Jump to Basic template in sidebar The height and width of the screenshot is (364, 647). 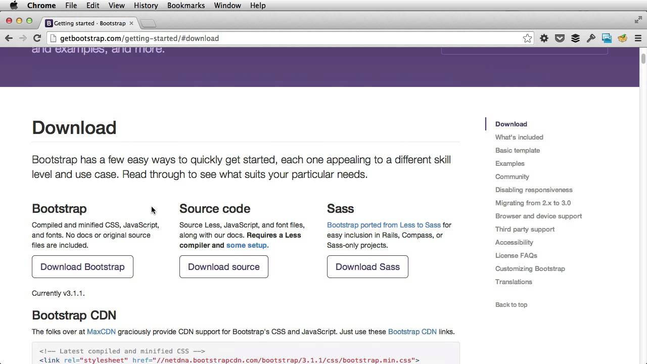coord(518,150)
